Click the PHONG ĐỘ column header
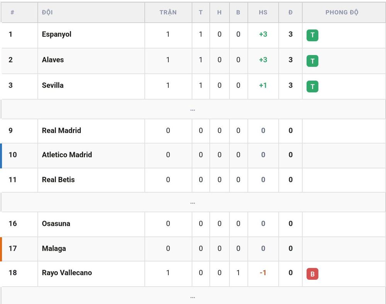The width and height of the screenshot is (386, 304). pyautogui.click(x=342, y=12)
